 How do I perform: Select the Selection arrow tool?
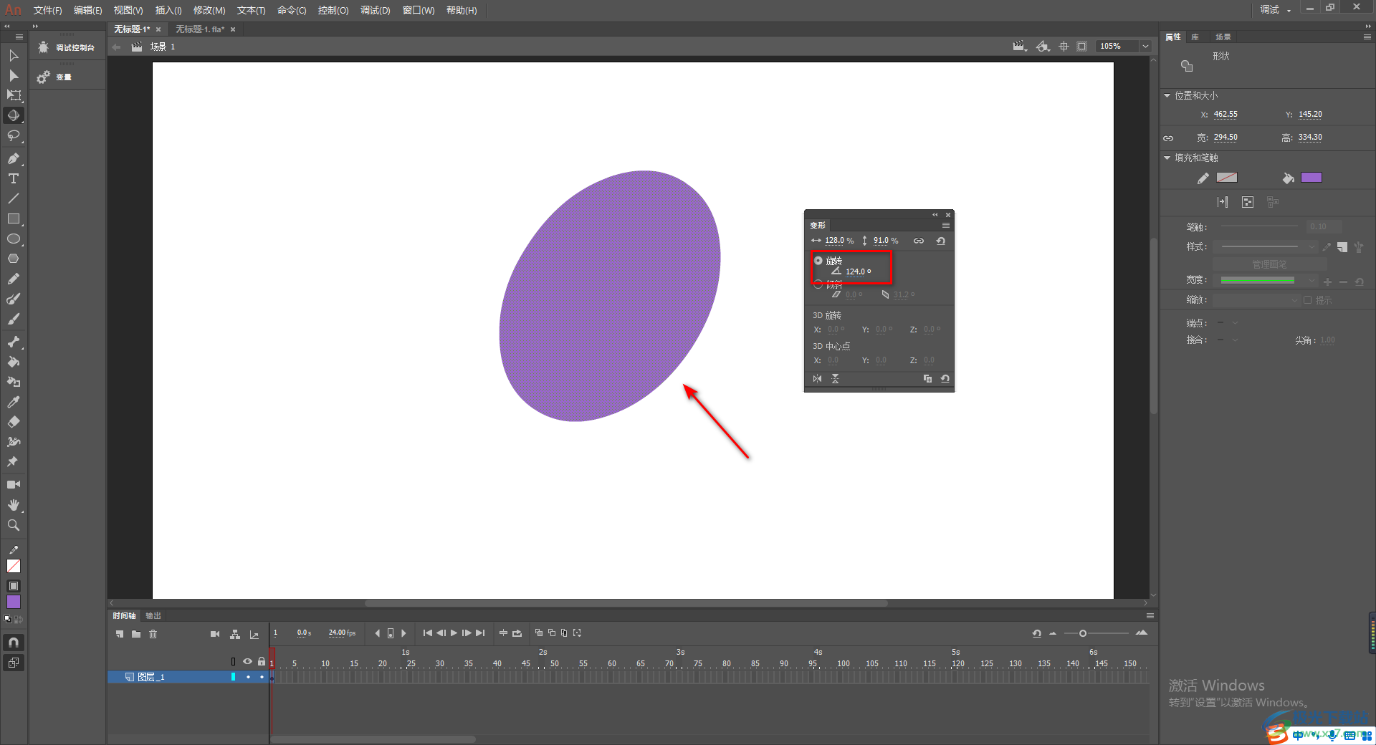coord(14,56)
